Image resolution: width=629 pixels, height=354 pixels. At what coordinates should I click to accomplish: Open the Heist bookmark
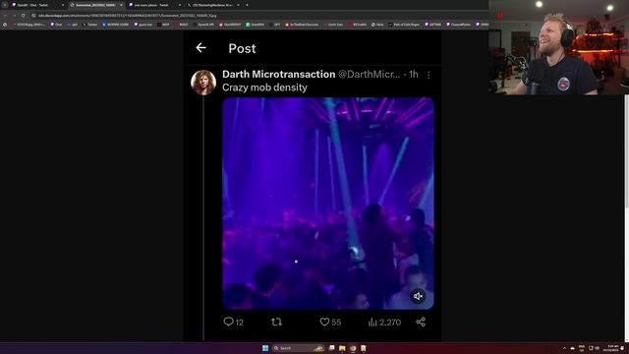click(x=377, y=25)
